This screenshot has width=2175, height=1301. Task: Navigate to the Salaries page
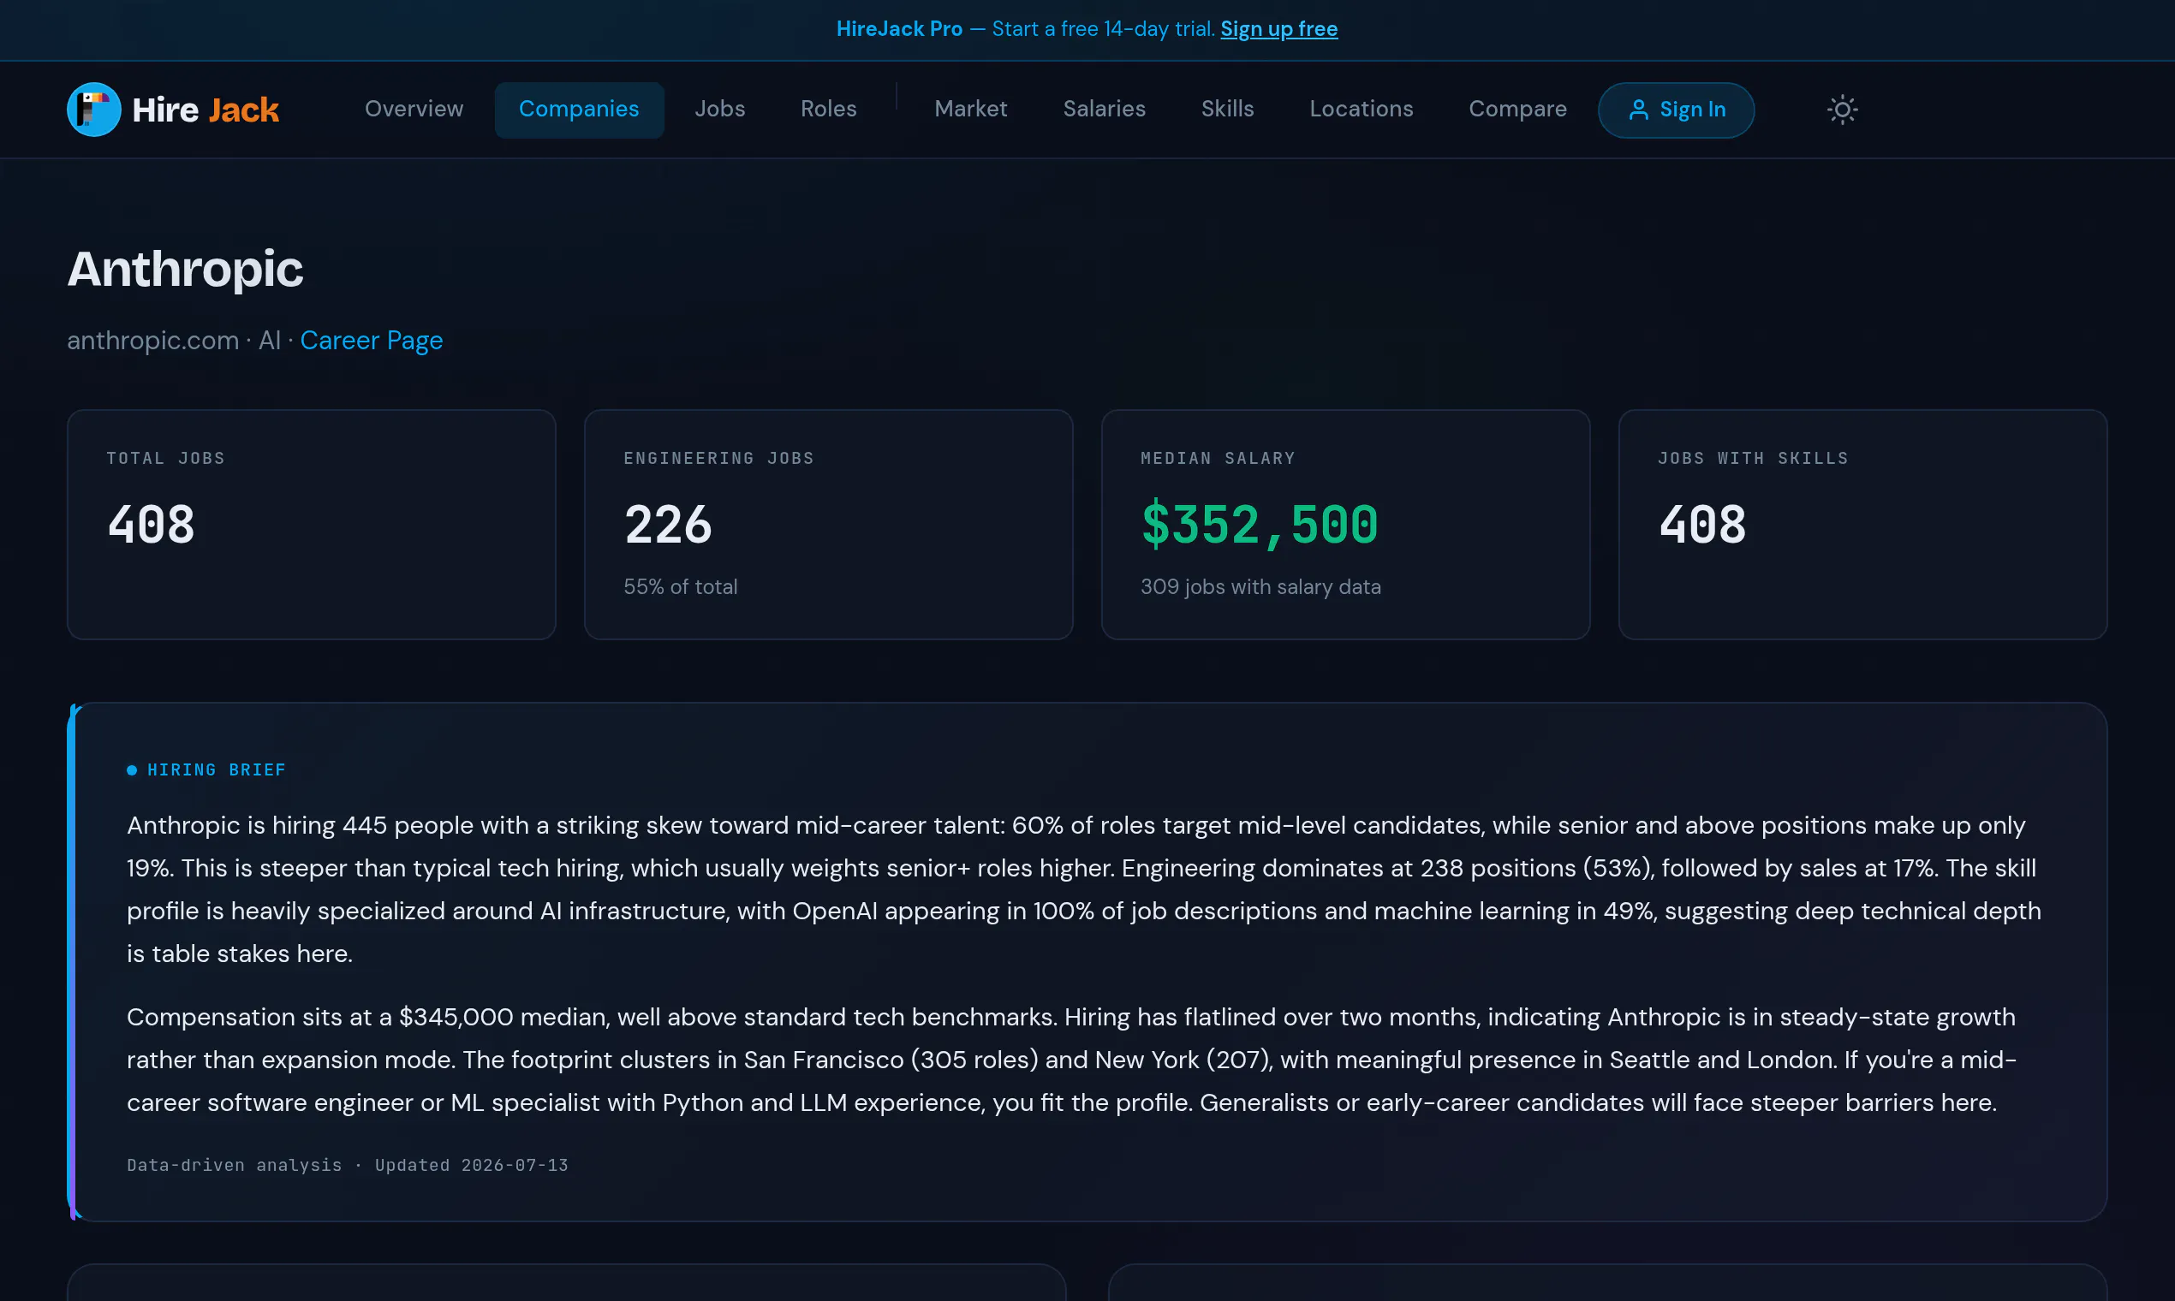(1104, 109)
